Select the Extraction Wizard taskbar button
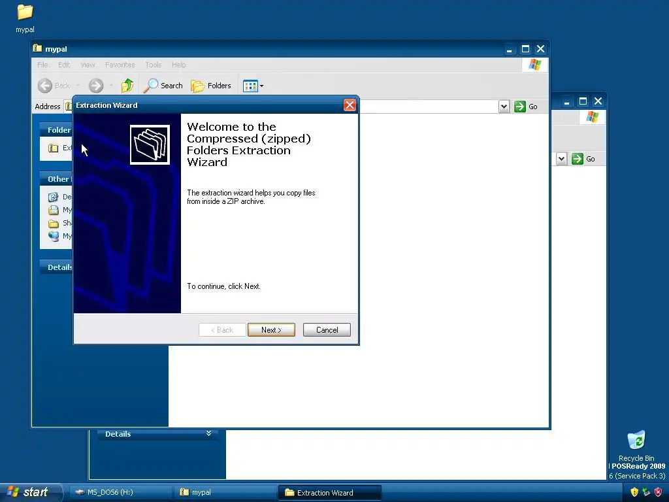669x502 pixels. pos(329,492)
